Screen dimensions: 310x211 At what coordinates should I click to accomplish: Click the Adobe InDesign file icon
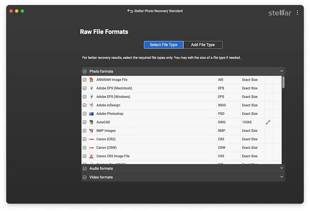[x=91, y=105]
